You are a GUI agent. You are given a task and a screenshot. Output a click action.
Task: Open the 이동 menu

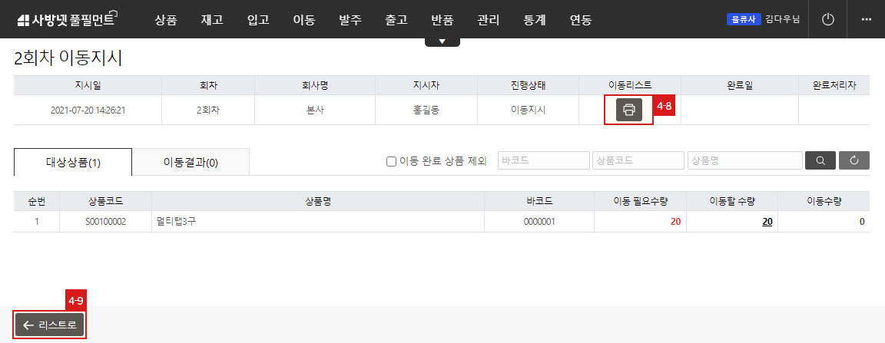[304, 20]
